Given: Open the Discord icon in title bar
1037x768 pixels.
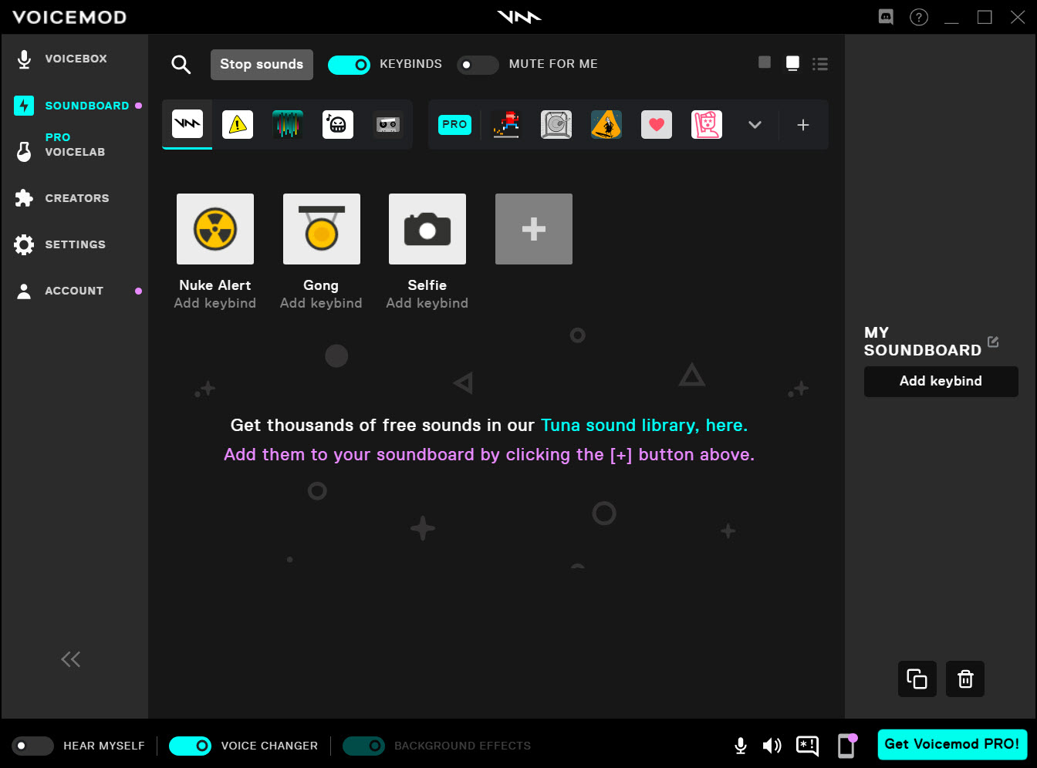Looking at the screenshot, I should coord(886,17).
